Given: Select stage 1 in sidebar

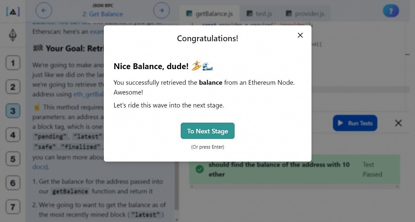Looking at the screenshot, I should [x=13, y=63].
